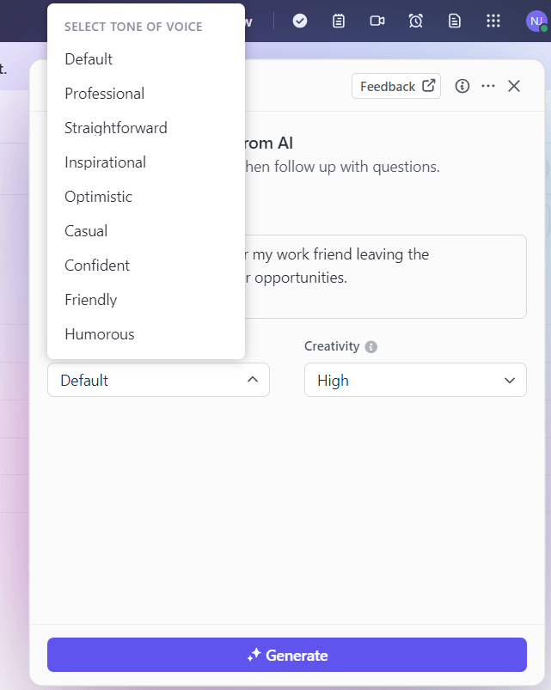Expand the Creativity High dropdown

pyautogui.click(x=415, y=380)
